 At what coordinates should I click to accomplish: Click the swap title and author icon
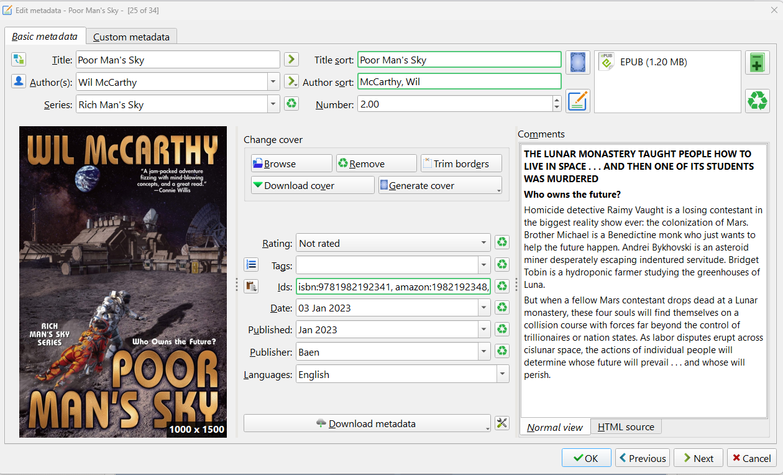pos(19,60)
